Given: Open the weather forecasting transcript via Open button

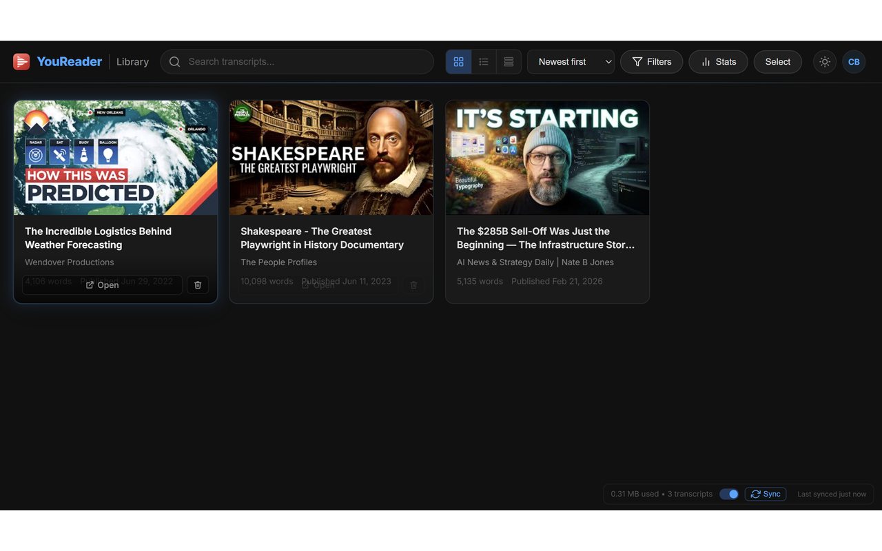Looking at the screenshot, I should point(102,285).
